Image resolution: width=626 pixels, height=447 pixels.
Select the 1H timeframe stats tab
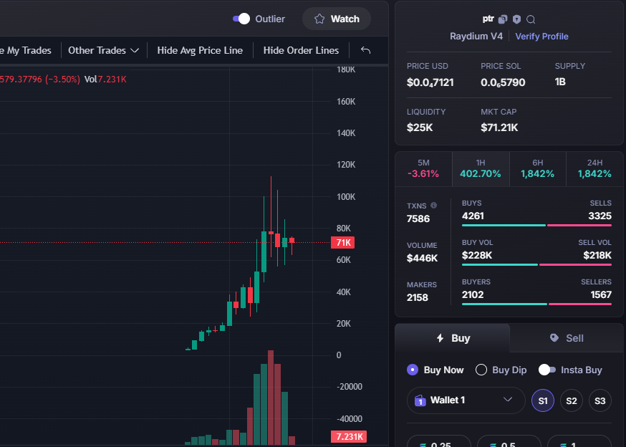(x=481, y=169)
